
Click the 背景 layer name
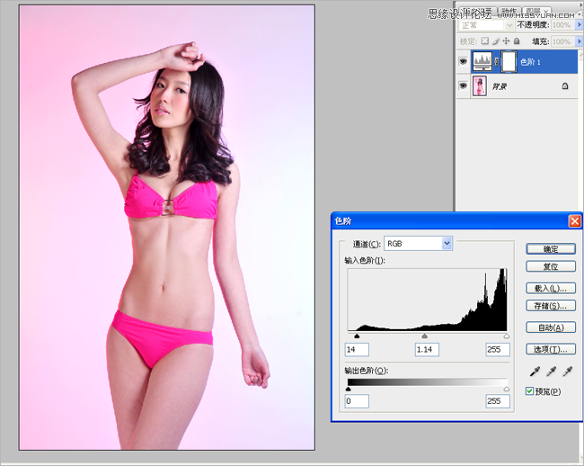(500, 86)
